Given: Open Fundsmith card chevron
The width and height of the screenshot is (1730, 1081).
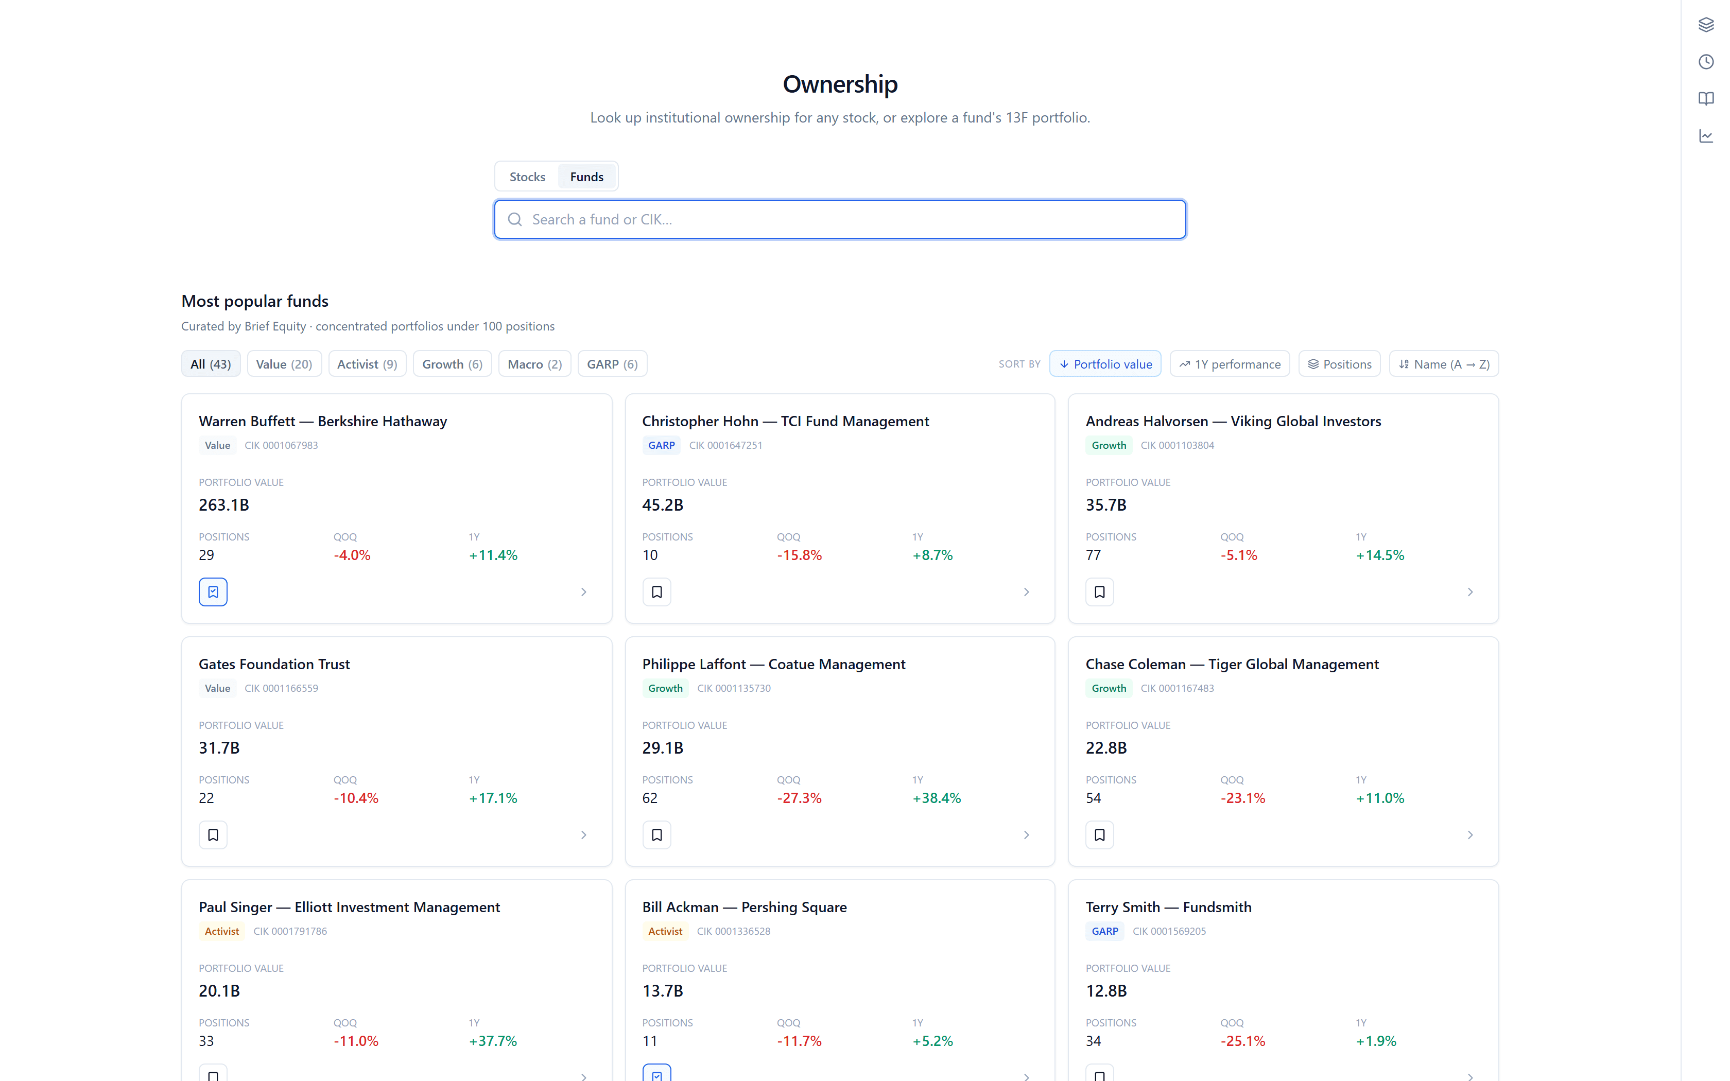Looking at the screenshot, I should (x=1470, y=1076).
